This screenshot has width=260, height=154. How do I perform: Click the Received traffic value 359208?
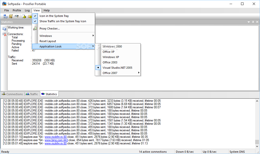click(x=37, y=60)
